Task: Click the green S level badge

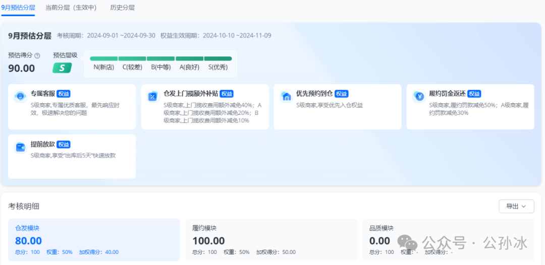Action: pos(62,68)
